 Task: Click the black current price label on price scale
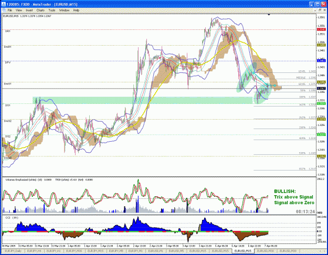click(321, 89)
